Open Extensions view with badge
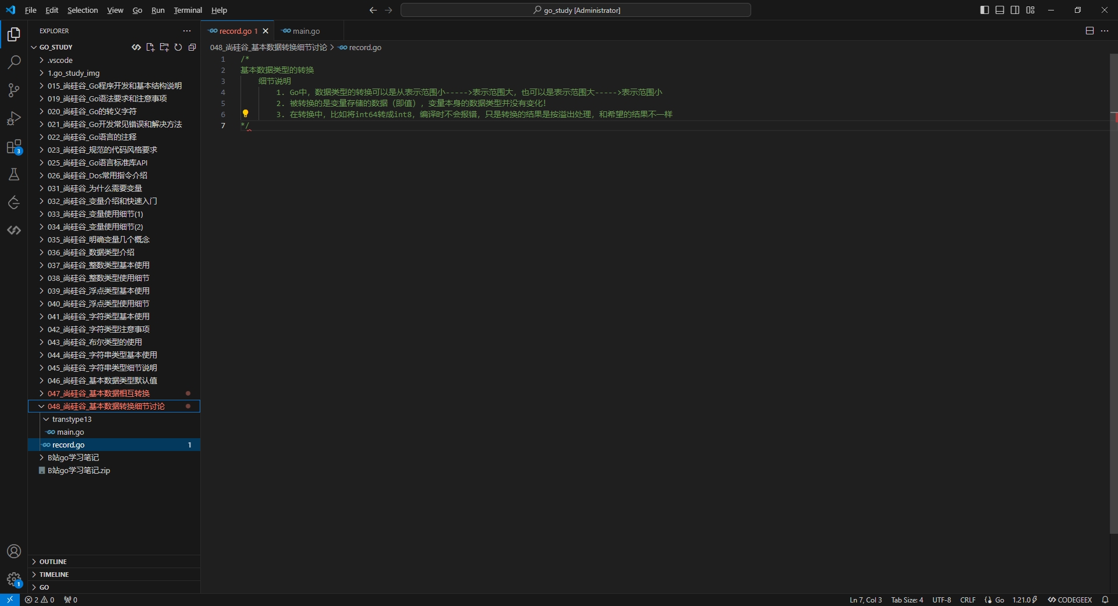 pyautogui.click(x=14, y=147)
